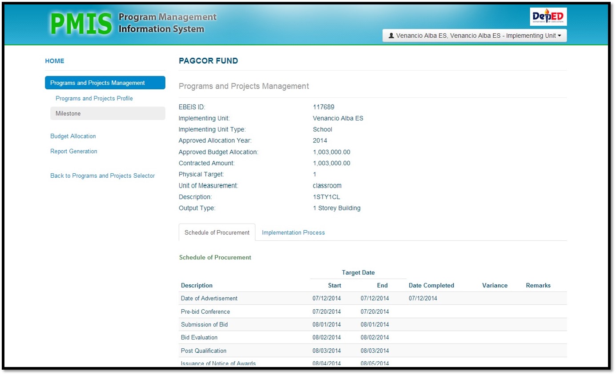Click the Physical Target value 1
The width and height of the screenshot is (616, 375).
pyautogui.click(x=315, y=174)
